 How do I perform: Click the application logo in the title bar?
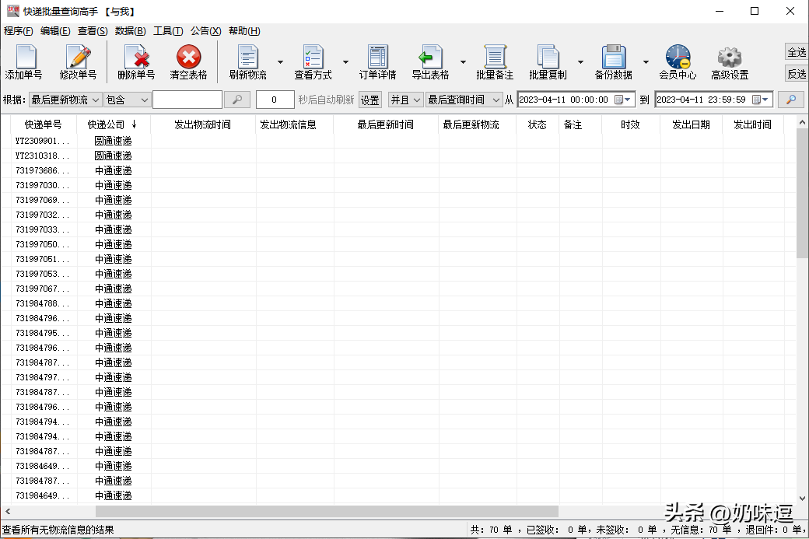pos(13,12)
